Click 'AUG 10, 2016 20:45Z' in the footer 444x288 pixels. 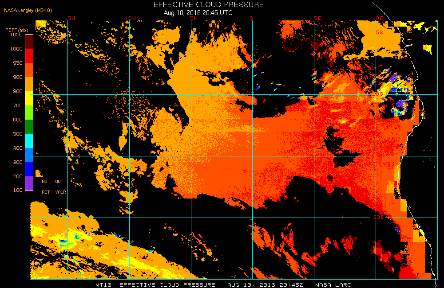[265, 285]
